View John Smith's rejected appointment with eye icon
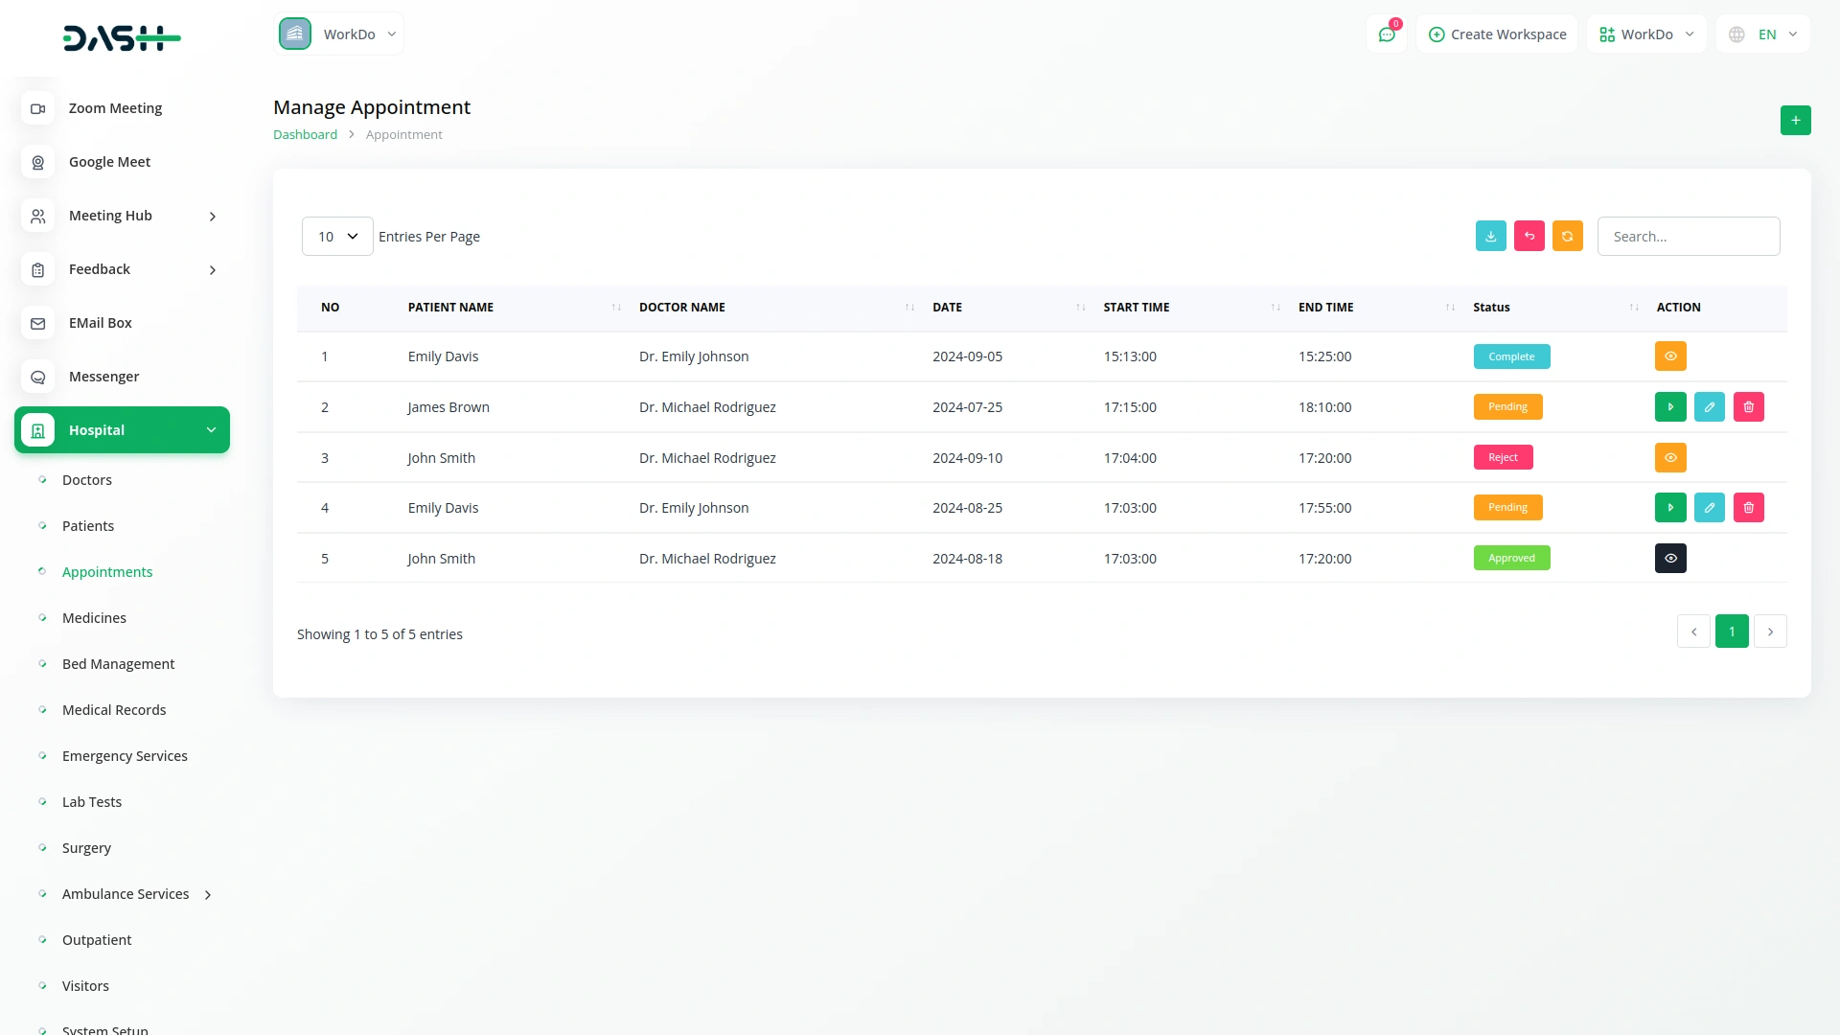The image size is (1840, 1035). (1669, 458)
